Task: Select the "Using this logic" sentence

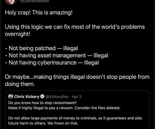Action: (x=75, y=27)
